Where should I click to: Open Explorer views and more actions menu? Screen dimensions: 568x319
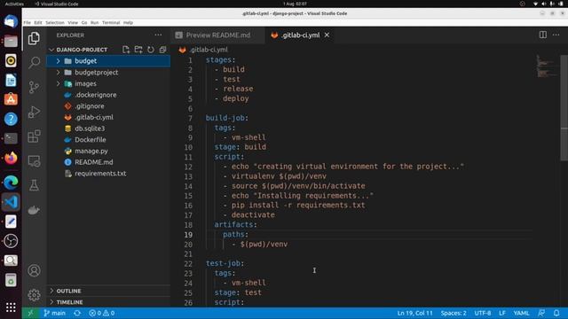coord(158,35)
